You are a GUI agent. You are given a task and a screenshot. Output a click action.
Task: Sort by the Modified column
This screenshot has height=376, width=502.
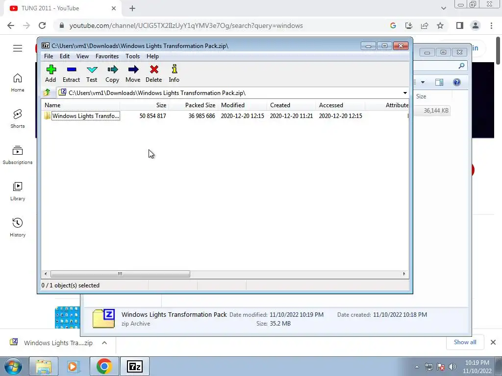pos(242,105)
